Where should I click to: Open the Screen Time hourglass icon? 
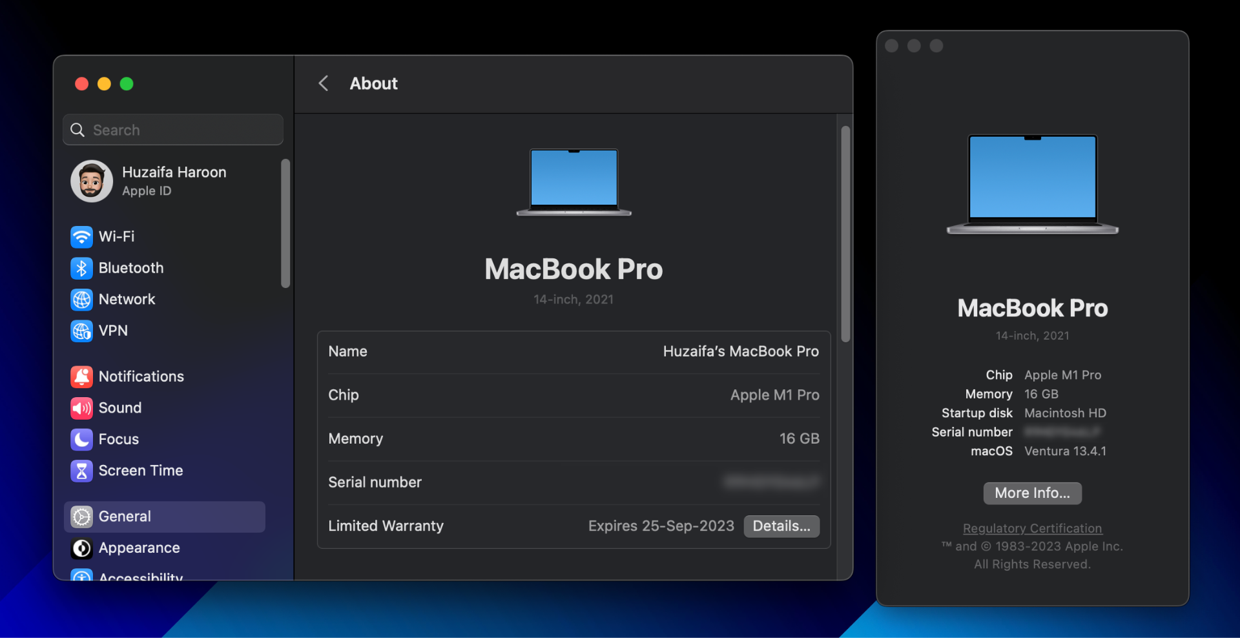click(81, 471)
